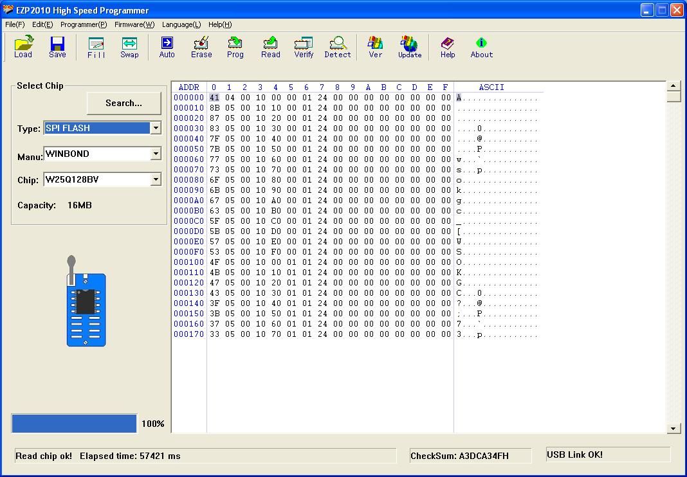Image resolution: width=687 pixels, height=477 pixels.
Task: Expand the Type dropdown showing SPI FLASH
Action: point(156,129)
